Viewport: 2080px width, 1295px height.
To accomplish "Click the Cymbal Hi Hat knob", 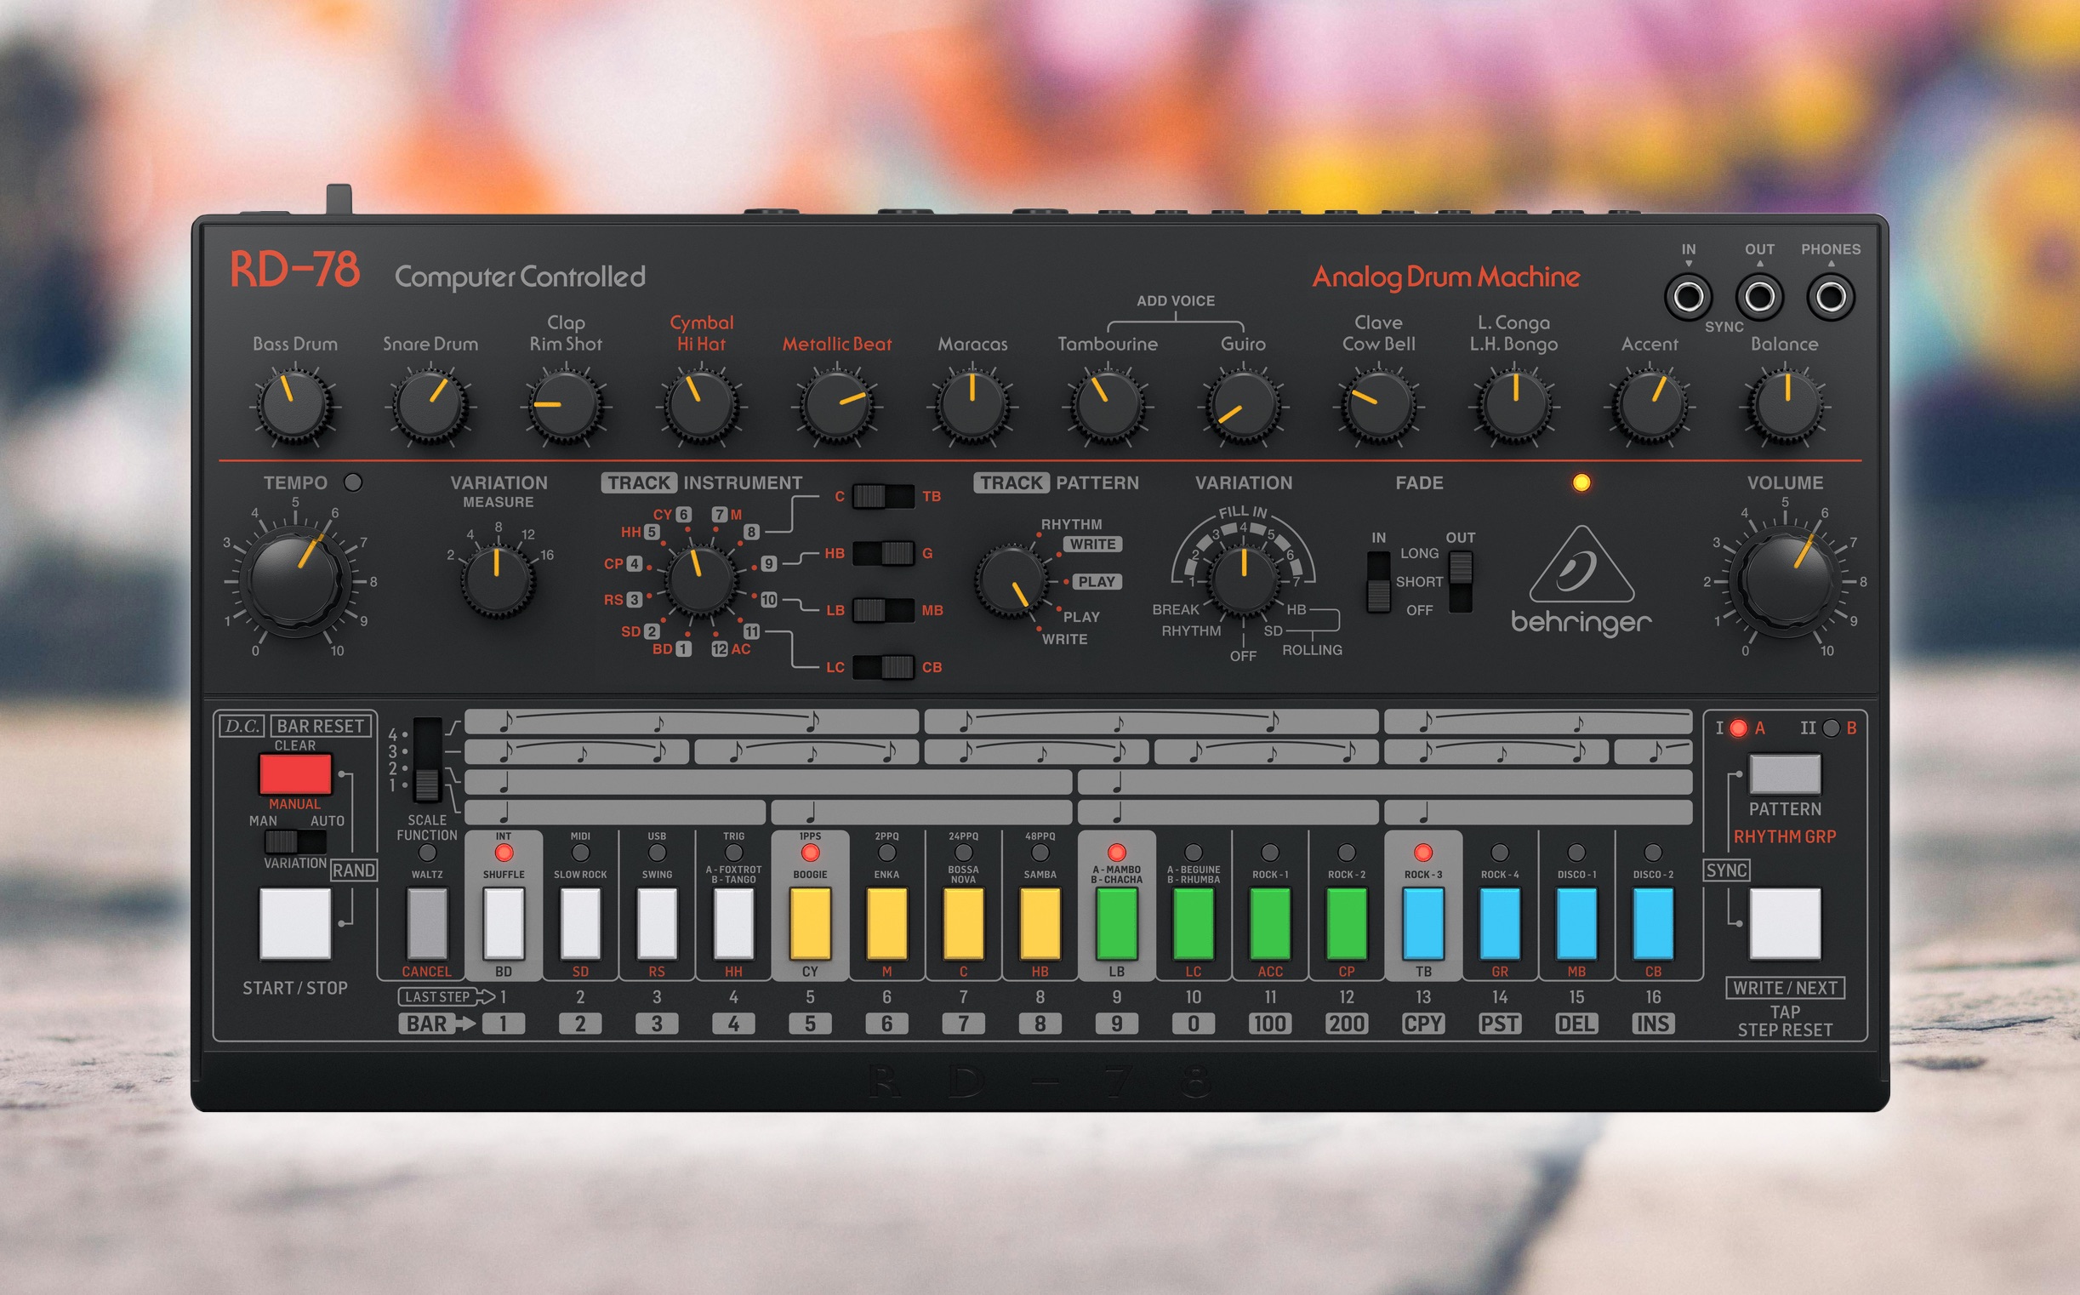I will tap(701, 404).
